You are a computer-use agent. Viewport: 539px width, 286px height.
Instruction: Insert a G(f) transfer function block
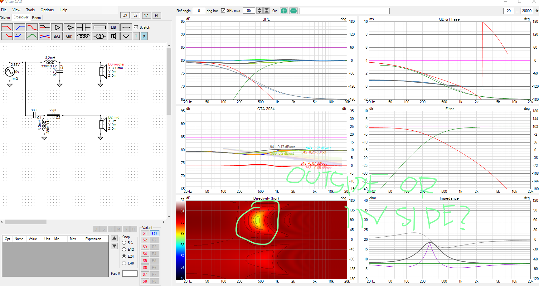pyautogui.click(x=69, y=36)
